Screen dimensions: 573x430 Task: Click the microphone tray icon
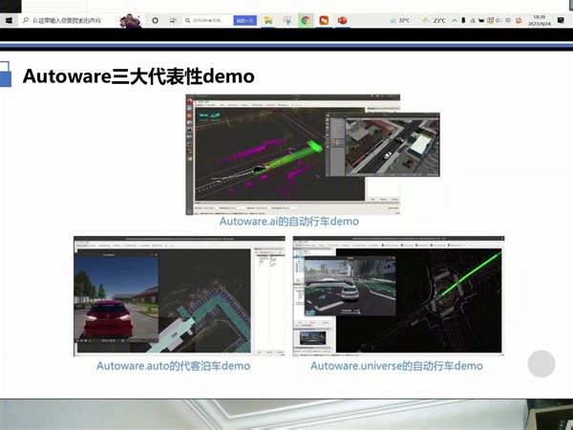click(463, 20)
